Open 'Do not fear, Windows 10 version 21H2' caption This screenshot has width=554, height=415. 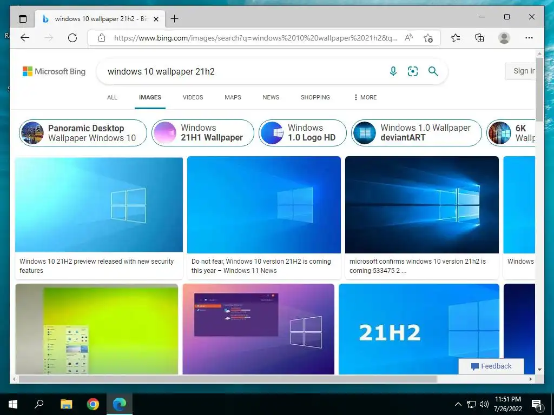click(261, 266)
